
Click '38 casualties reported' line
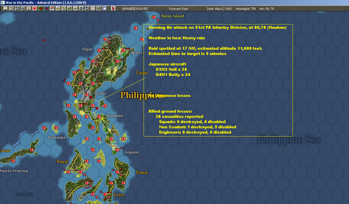(179, 116)
